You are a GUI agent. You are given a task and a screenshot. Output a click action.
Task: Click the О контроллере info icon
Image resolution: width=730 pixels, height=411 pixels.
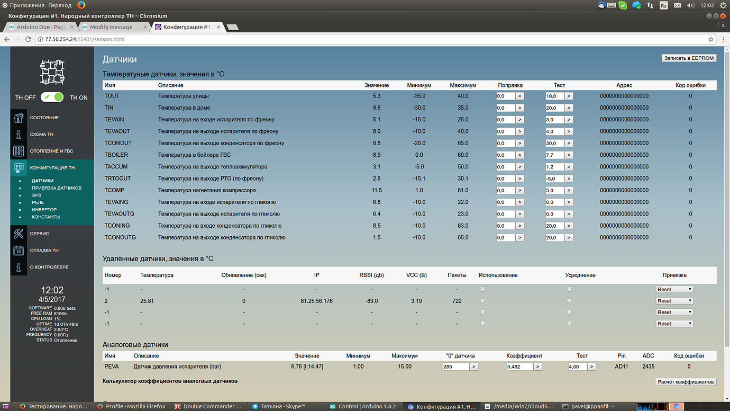tap(19, 267)
